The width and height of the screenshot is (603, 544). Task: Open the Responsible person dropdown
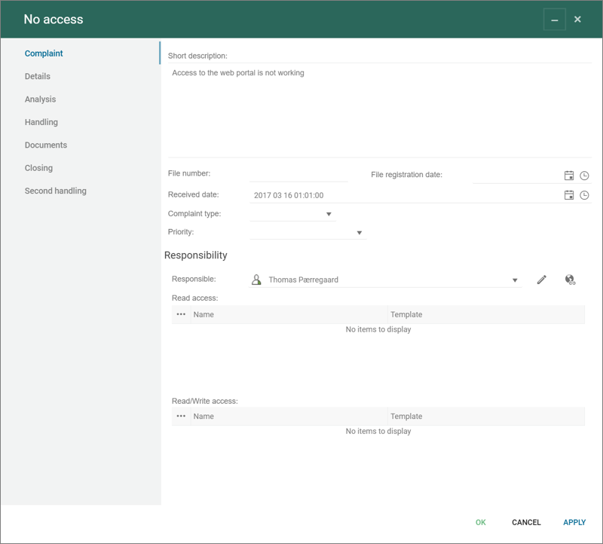(x=515, y=280)
